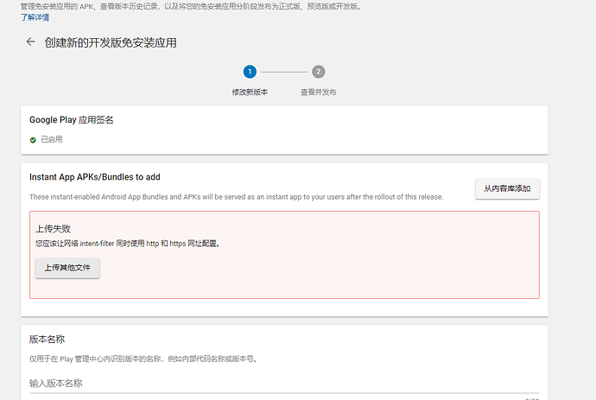Click the 从内容库添加 button
596x400 pixels.
pyautogui.click(x=507, y=188)
